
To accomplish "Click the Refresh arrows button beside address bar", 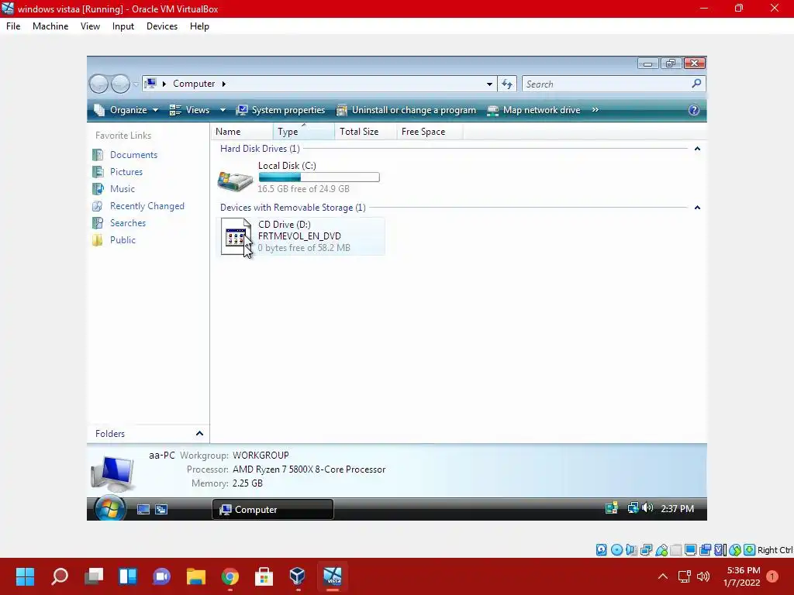I will pyautogui.click(x=507, y=84).
